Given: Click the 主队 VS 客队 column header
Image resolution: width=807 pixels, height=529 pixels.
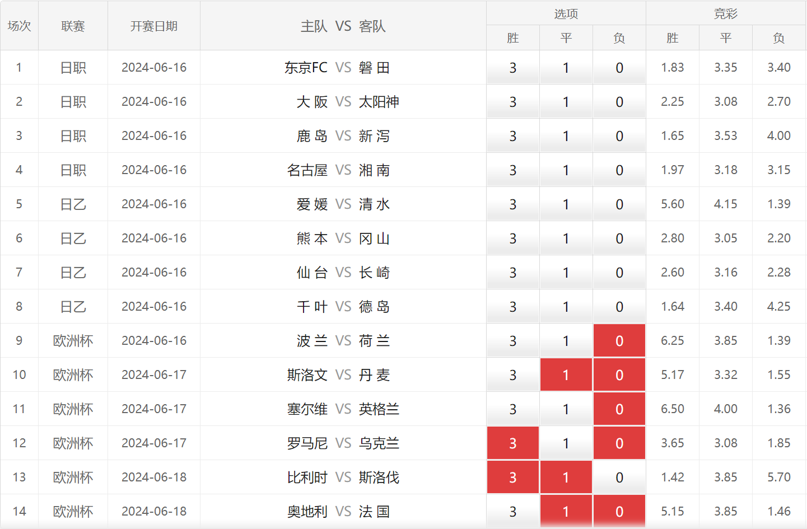Looking at the screenshot, I should [x=343, y=26].
